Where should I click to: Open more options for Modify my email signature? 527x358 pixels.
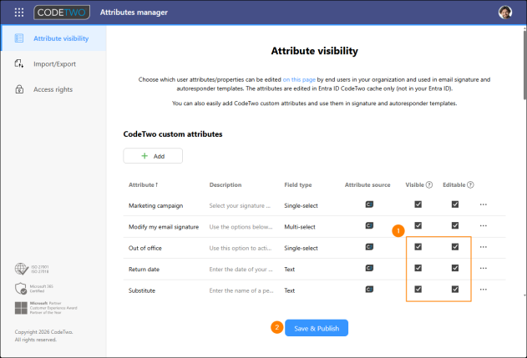coord(484,225)
